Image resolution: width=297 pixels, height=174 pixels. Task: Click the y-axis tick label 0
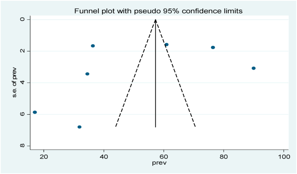[22, 19]
